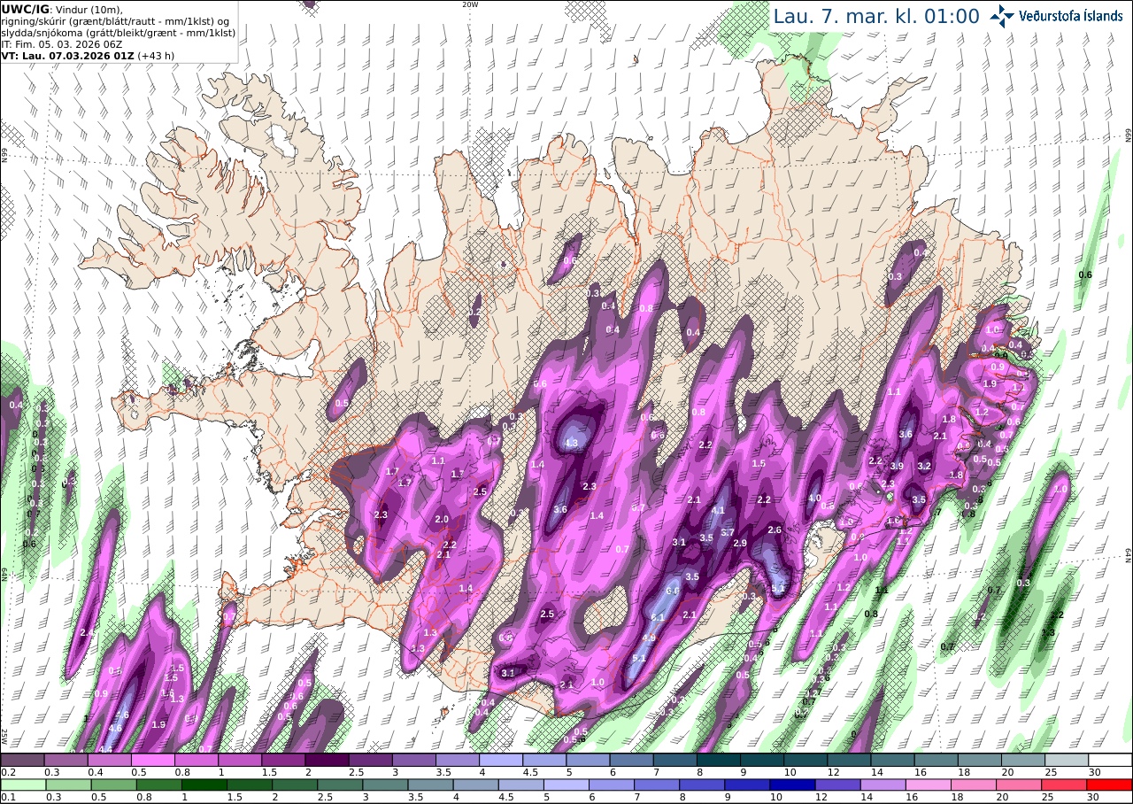Click the red rain legend swatch above 30
Viewport: 1133px width, 804px height.
pyautogui.click(x=1110, y=785)
